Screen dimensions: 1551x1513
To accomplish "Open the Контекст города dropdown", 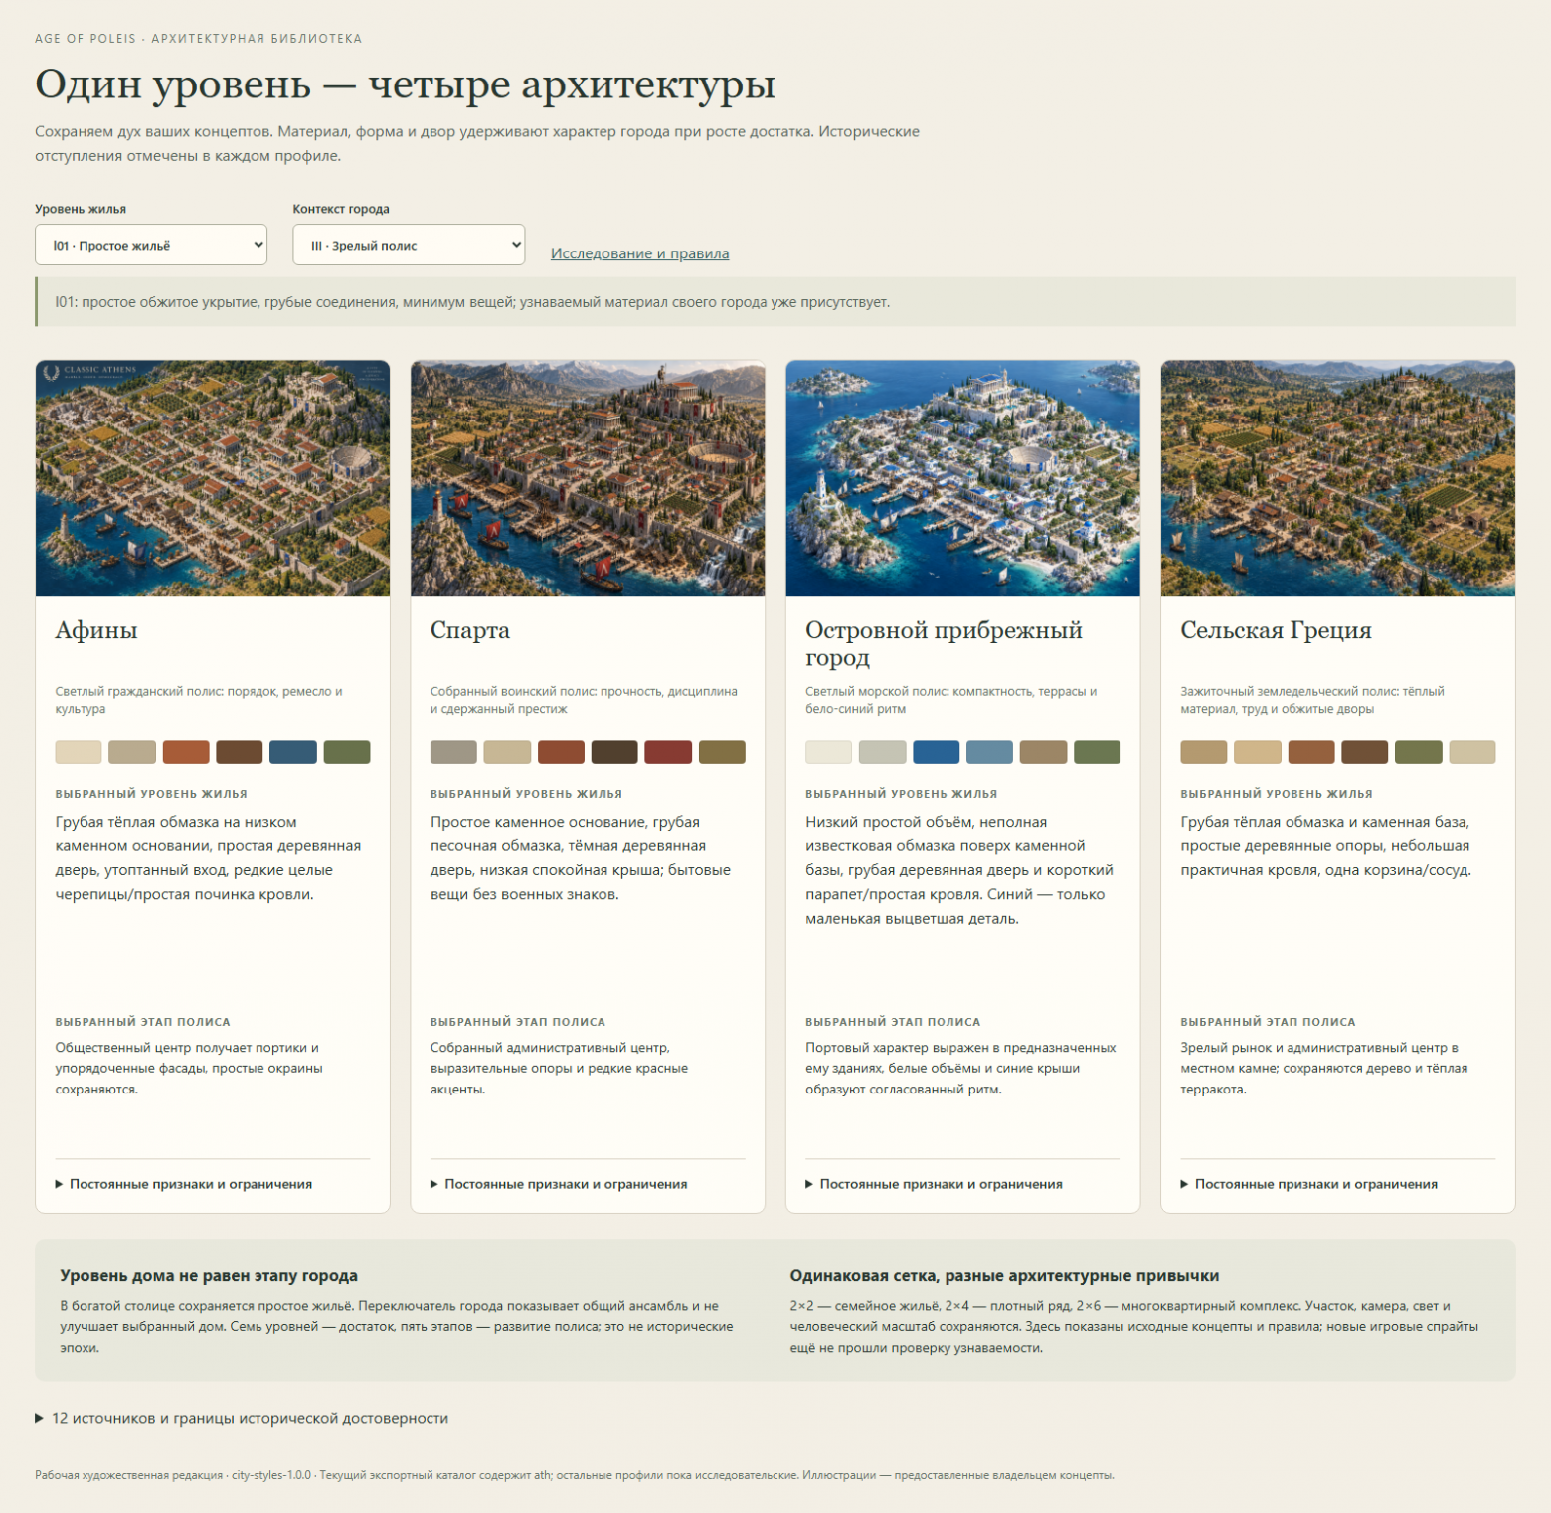I will click(x=409, y=245).
